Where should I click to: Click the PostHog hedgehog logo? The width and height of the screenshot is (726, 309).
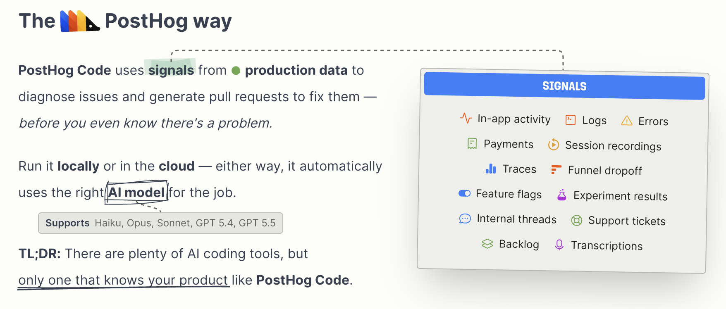[80, 21]
